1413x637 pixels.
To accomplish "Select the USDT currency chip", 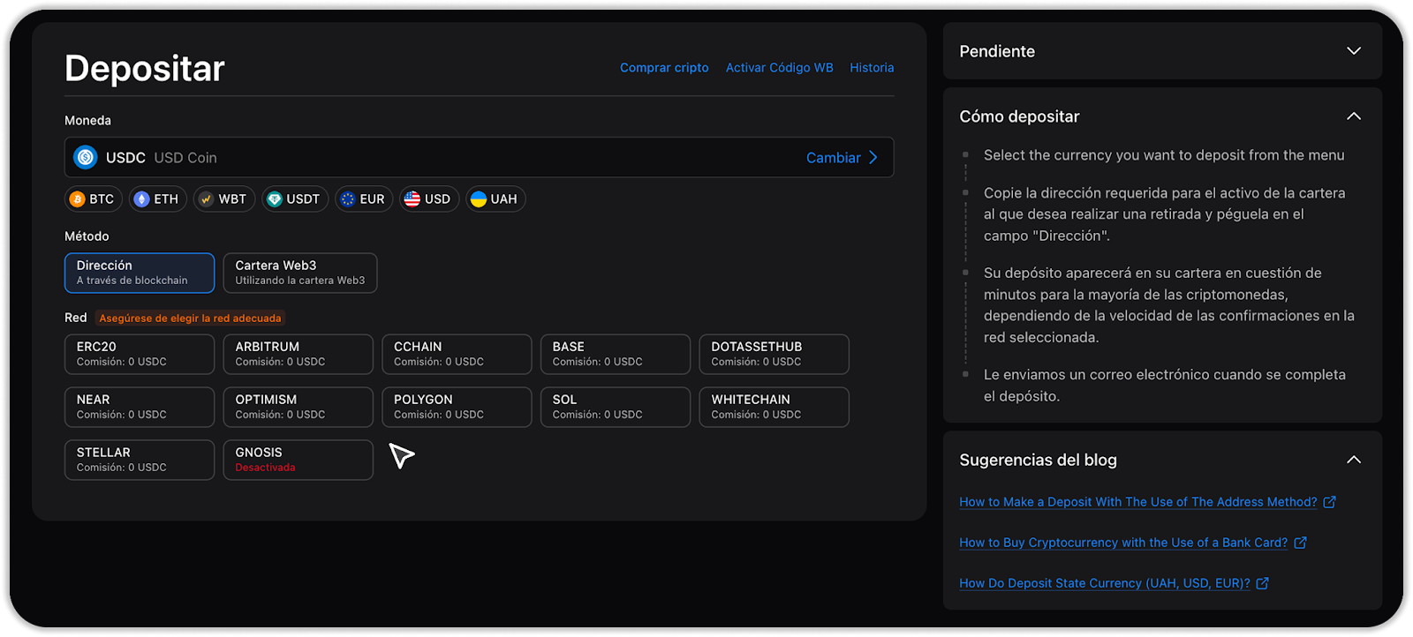I will click(294, 199).
